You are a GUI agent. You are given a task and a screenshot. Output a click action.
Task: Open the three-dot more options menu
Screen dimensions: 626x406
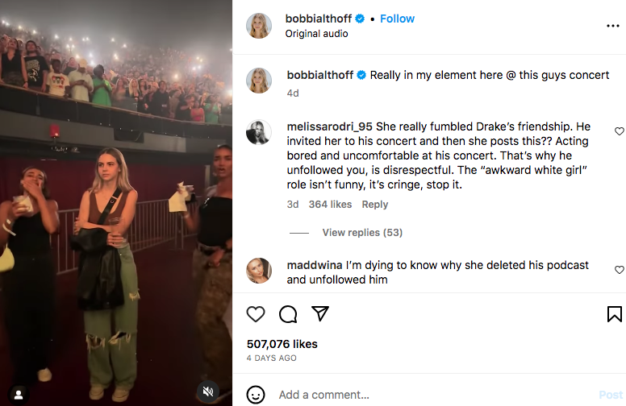[x=613, y=26]
